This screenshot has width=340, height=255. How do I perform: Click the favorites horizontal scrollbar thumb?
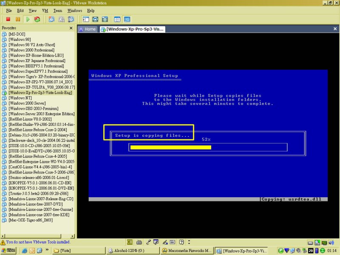tap(33, 236)
